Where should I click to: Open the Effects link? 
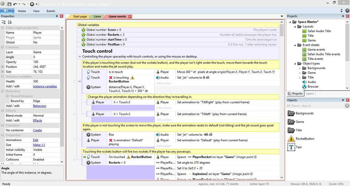coord(37,121)
